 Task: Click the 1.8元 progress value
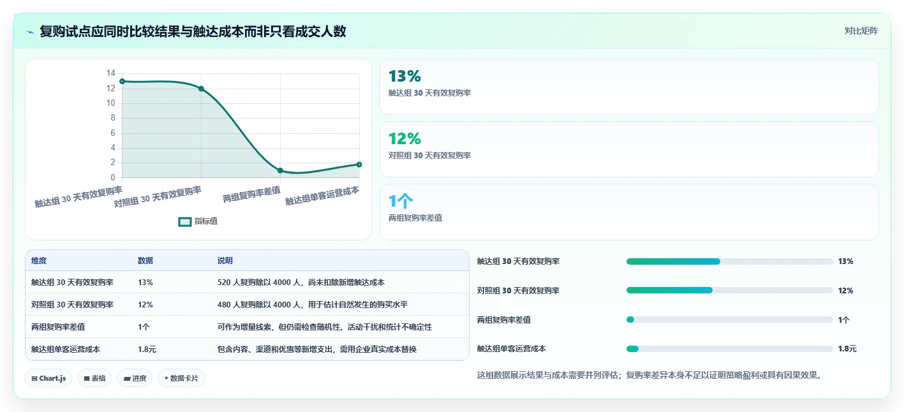(847, 349)
